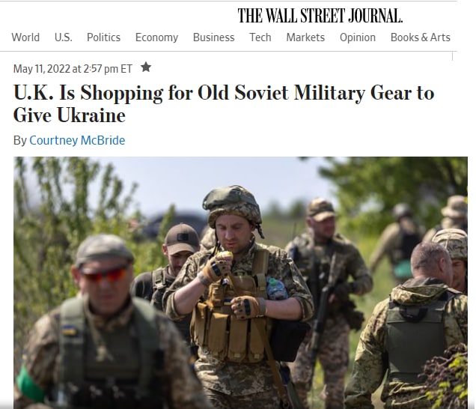Go to the U.S. section
The image size is (476, 409).
[x=63, y=37]
